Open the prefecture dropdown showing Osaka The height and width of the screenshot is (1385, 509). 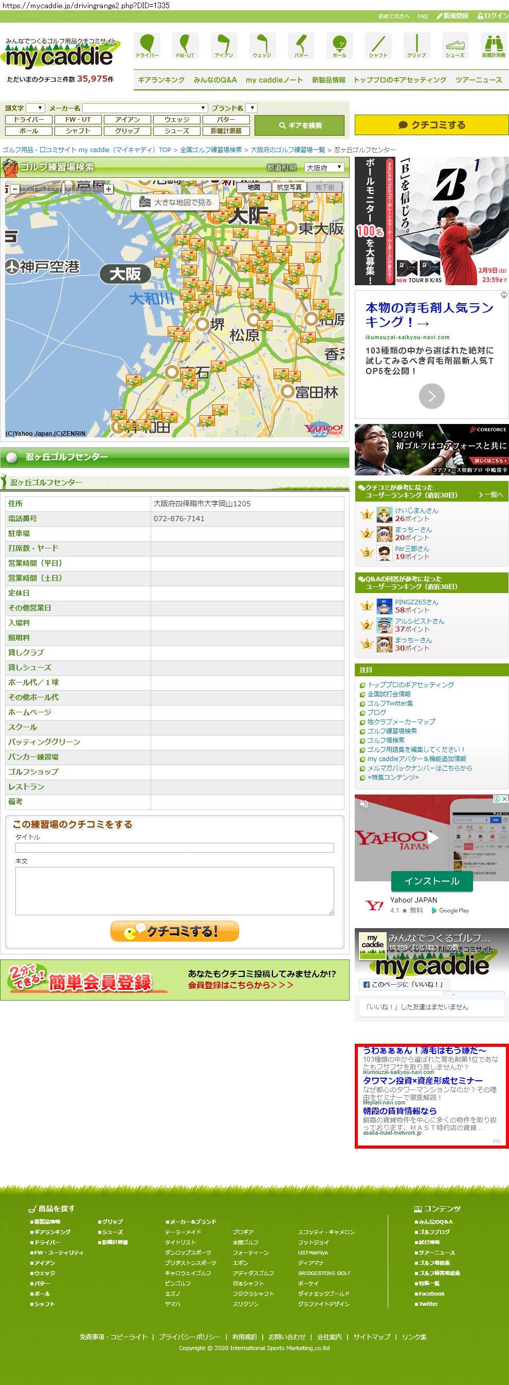pos(324,168)
